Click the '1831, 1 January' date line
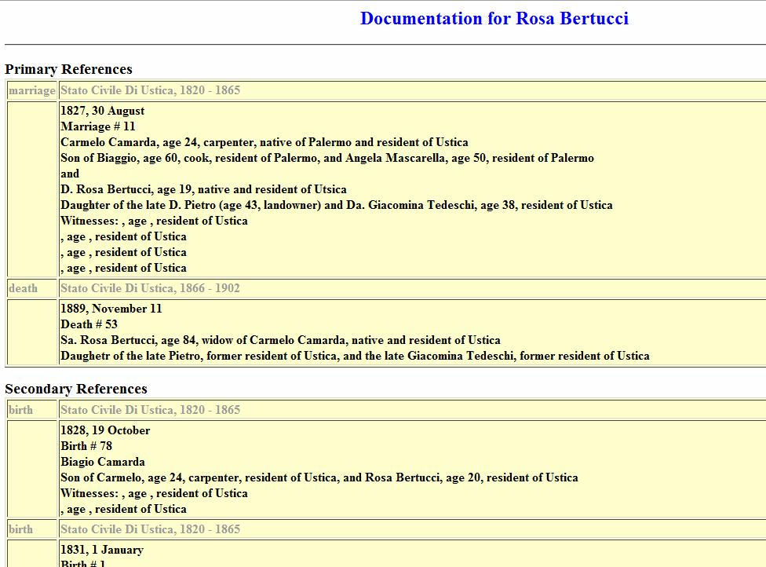Viewport: 766px width, 567px height. pyautogui.click(x=101, y=550)
